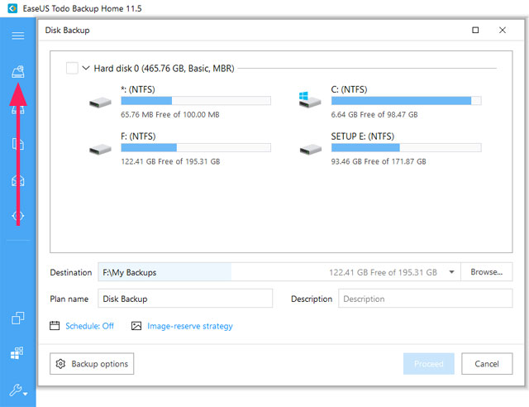529x407 pixels.
Task: Select the F: (NTFS) partition drive icon
Action: point(100,149)
